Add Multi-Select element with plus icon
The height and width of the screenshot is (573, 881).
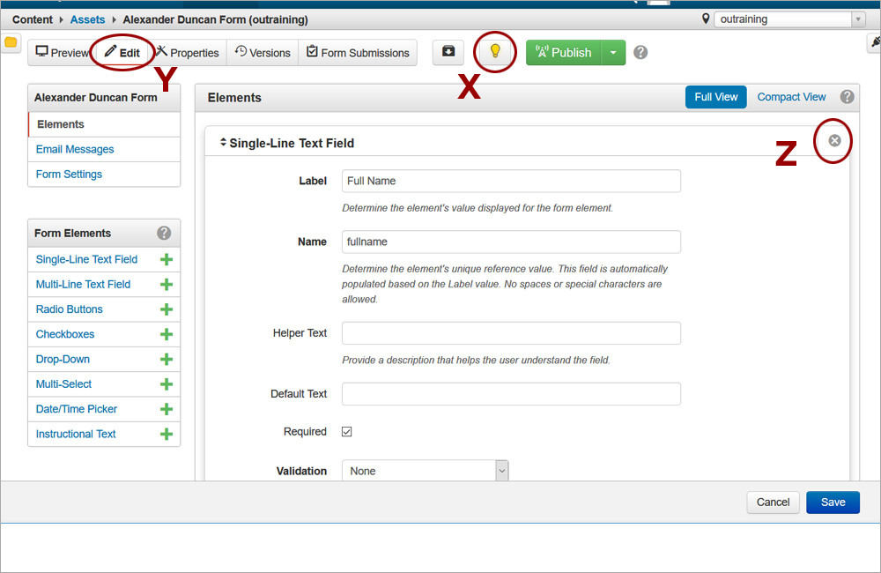click(167, 384)
